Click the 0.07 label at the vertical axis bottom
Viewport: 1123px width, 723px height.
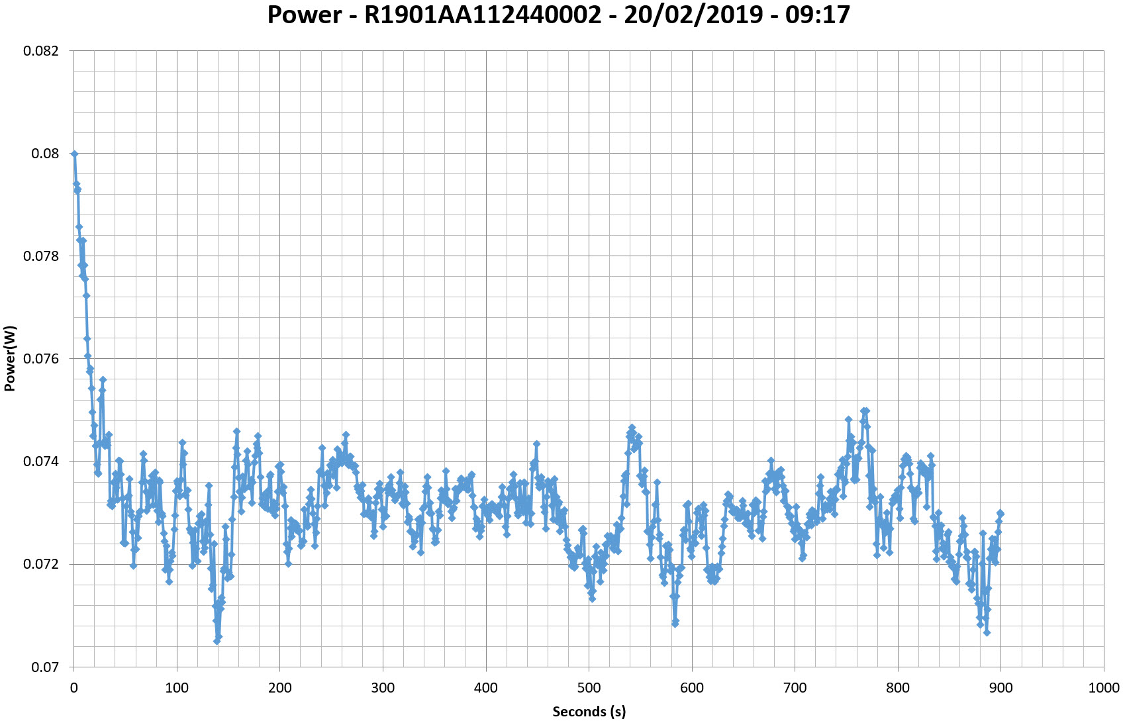click(44, 667)
